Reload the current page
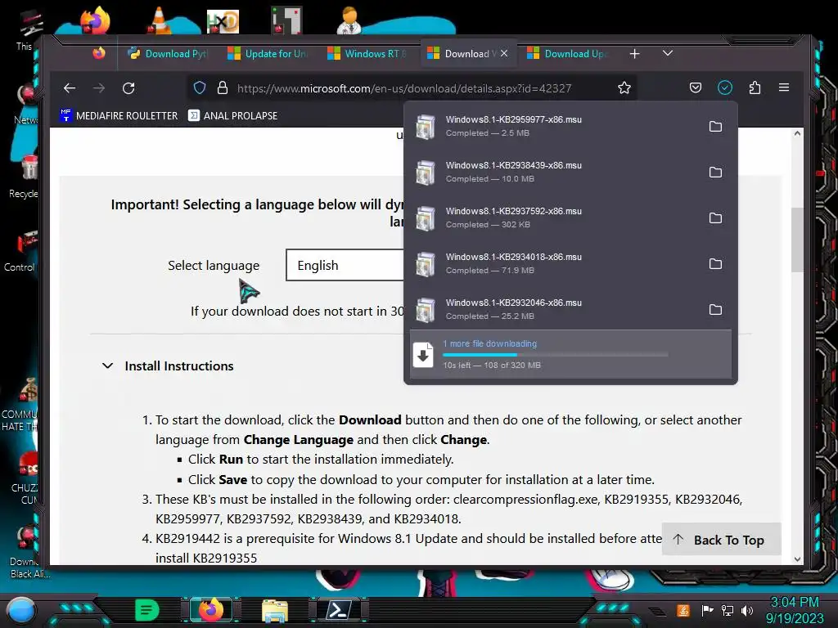Image resolution: width=838 pixels, height=628 pixels. pyautogui.click(x=128, y=88)
